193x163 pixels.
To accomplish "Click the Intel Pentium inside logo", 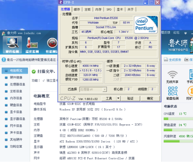I will tap(146, 25).
